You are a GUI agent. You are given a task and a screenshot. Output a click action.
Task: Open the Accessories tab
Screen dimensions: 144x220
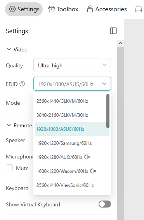pyautogui.click(x=107, y=9)
